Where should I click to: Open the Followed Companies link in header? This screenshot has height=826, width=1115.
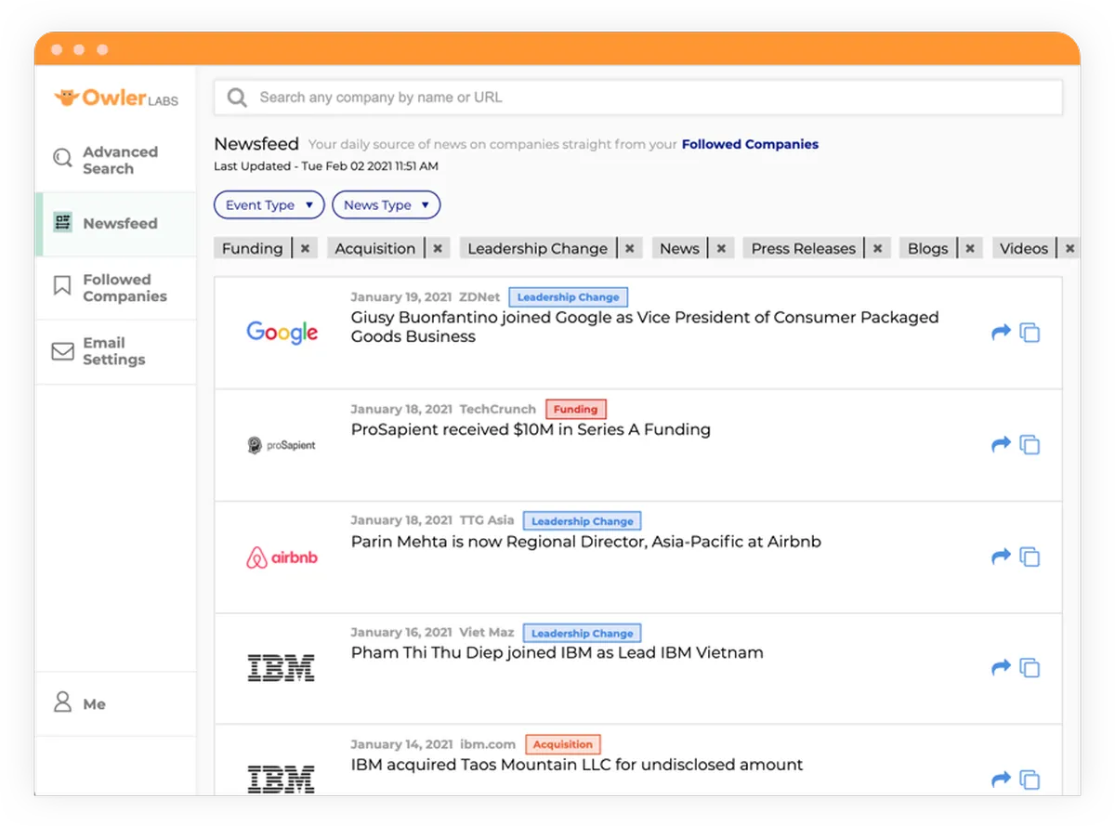750,144
